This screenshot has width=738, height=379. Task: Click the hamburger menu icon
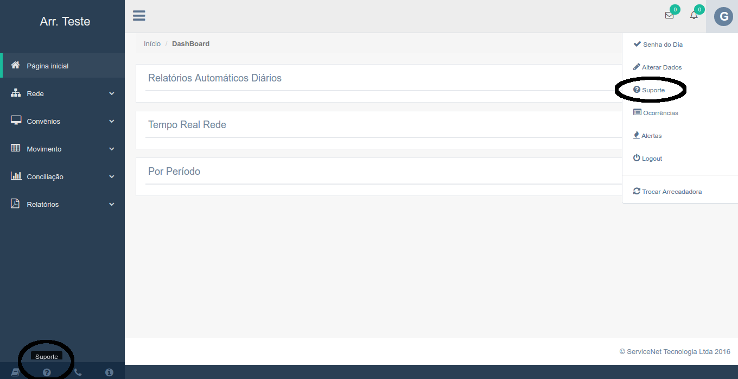click(139, 16)
